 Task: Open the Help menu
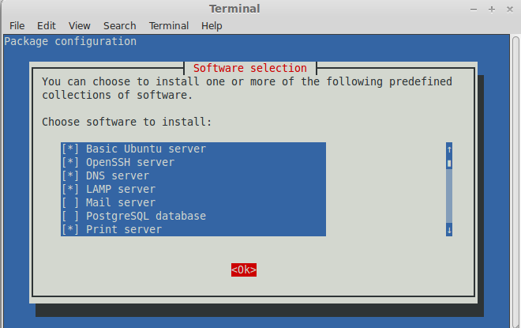(x=212, y=25)
